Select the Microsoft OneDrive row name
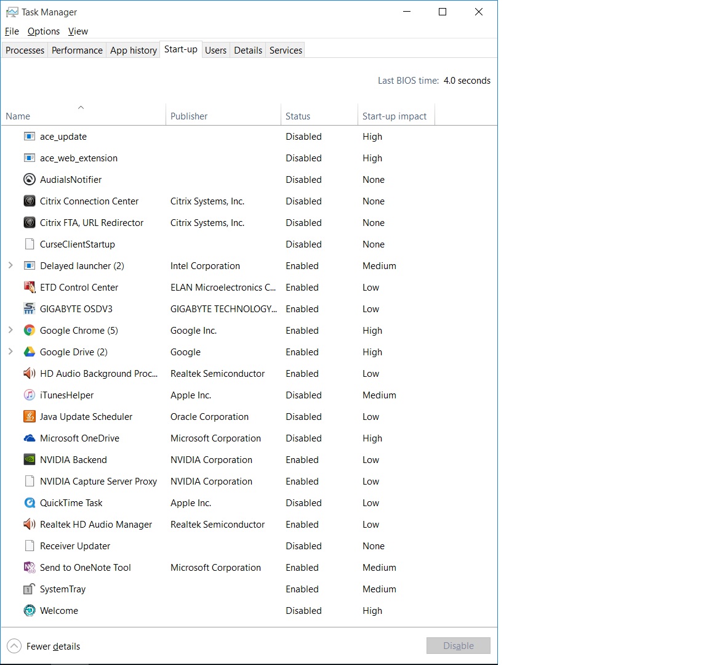 click(x=79, y=438)
